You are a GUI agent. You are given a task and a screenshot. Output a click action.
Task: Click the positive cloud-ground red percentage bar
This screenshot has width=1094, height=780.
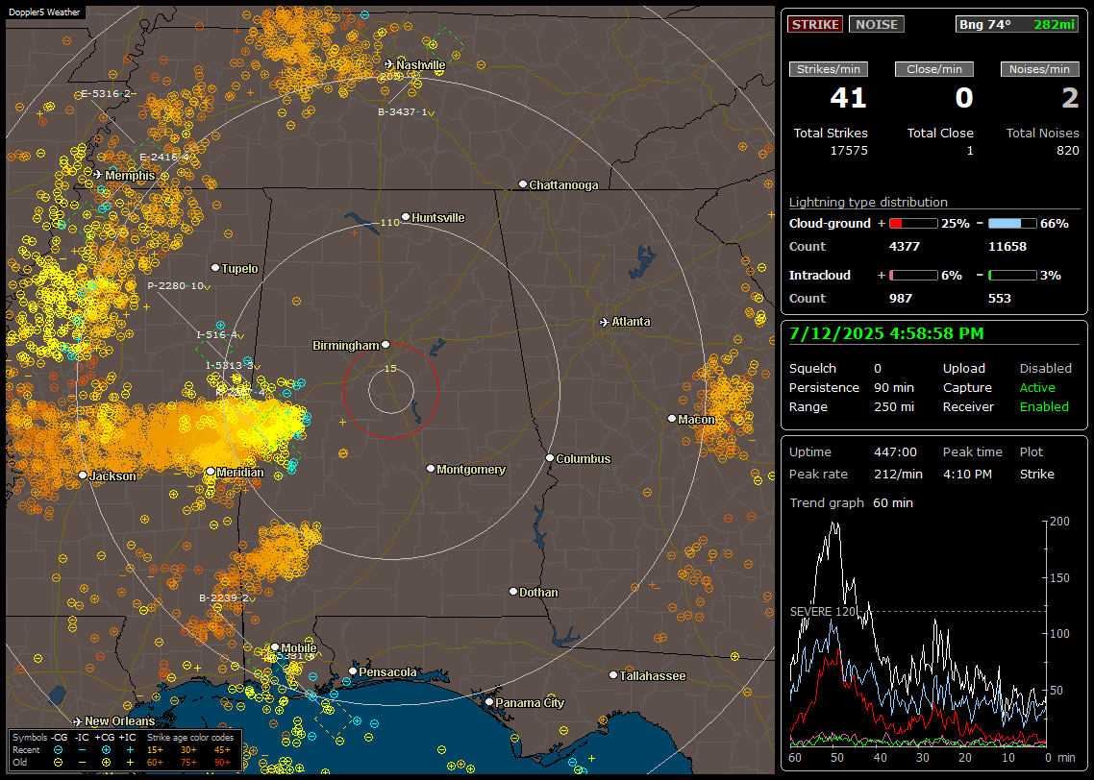(x=913, y=224)
